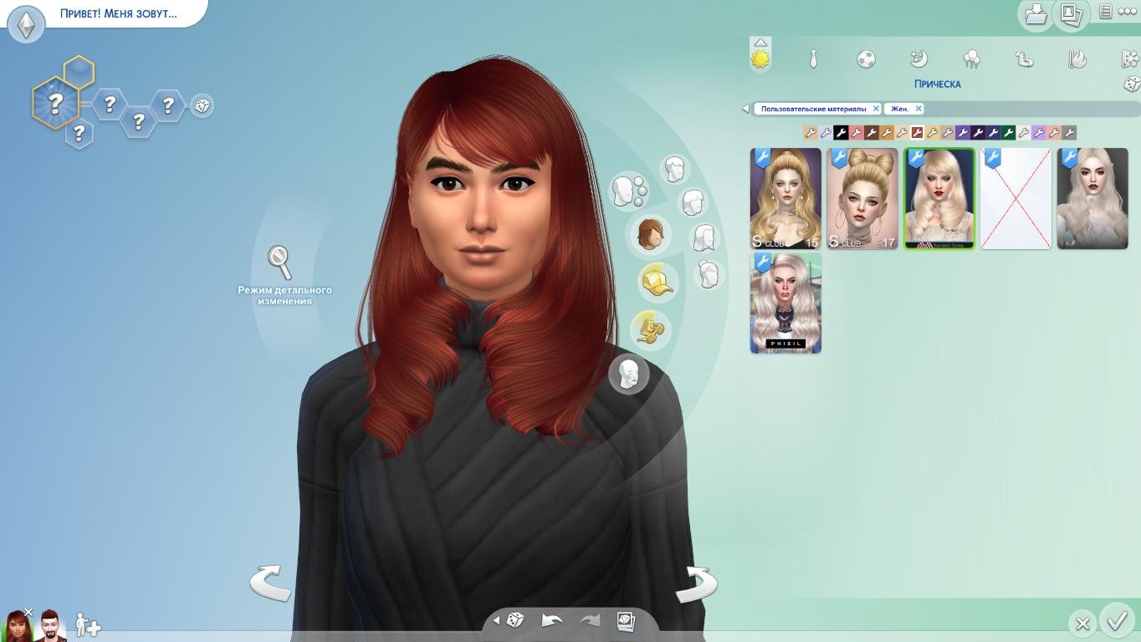Add a new Sim to household

[x=88, y=625]
